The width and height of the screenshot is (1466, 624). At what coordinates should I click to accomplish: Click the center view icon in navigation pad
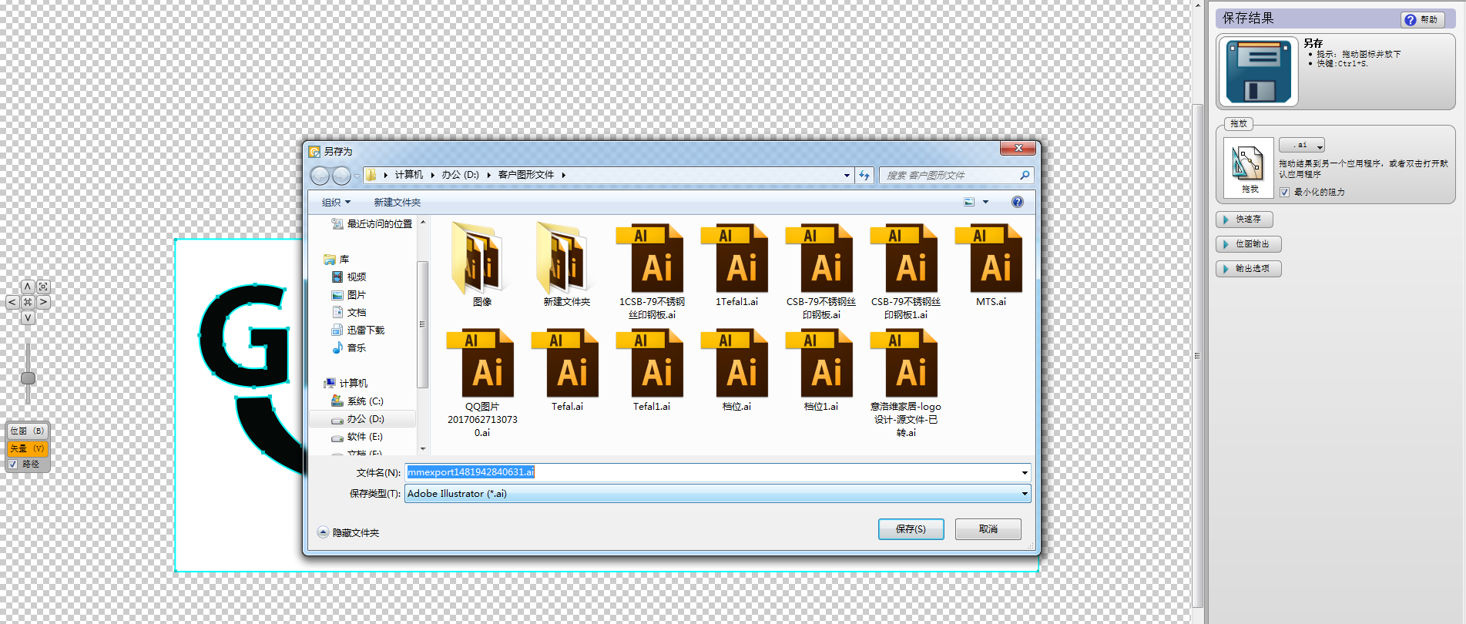pos(28,302)
